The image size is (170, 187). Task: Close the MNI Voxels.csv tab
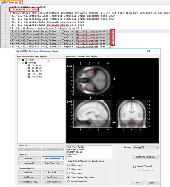point(20,2)
